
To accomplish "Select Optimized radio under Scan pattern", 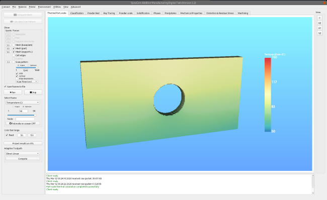I will [28, 65].
